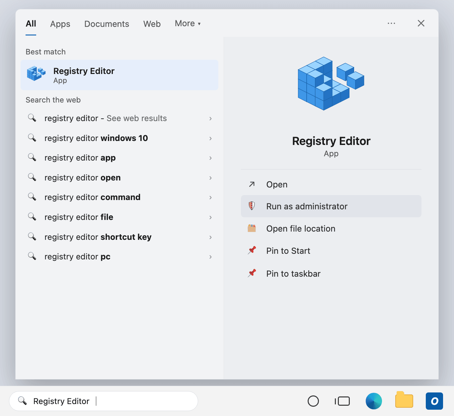
Task: Close the search panel
Action: (421, 23)
